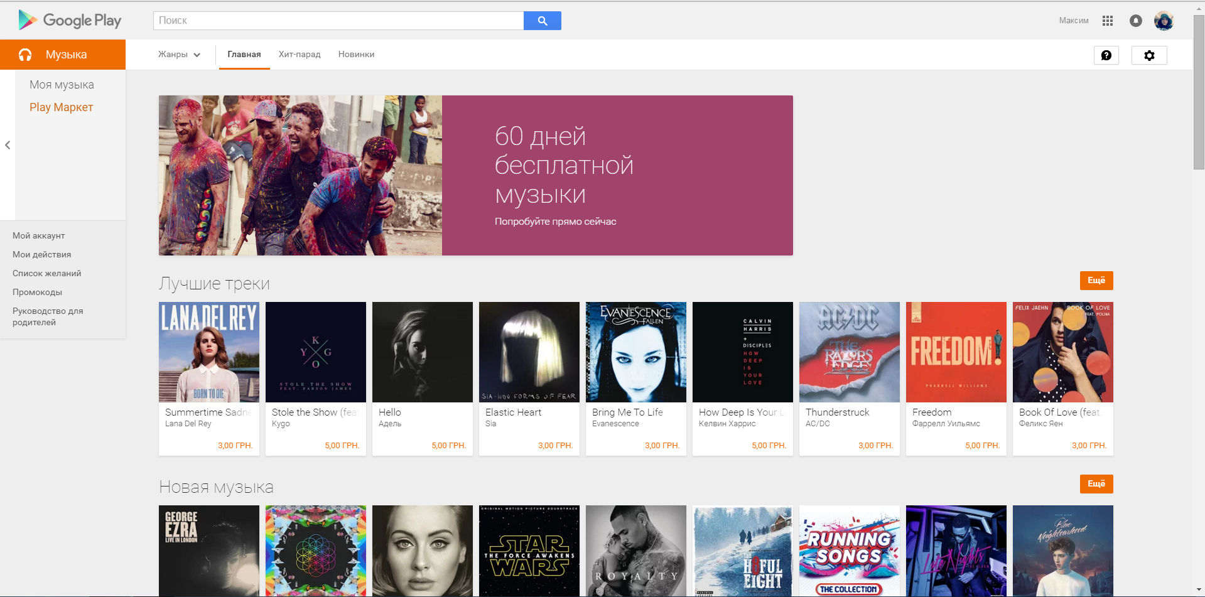Open Моя музыка in the sidebar
Viewport: 1205px width, 597px height.
62,85
